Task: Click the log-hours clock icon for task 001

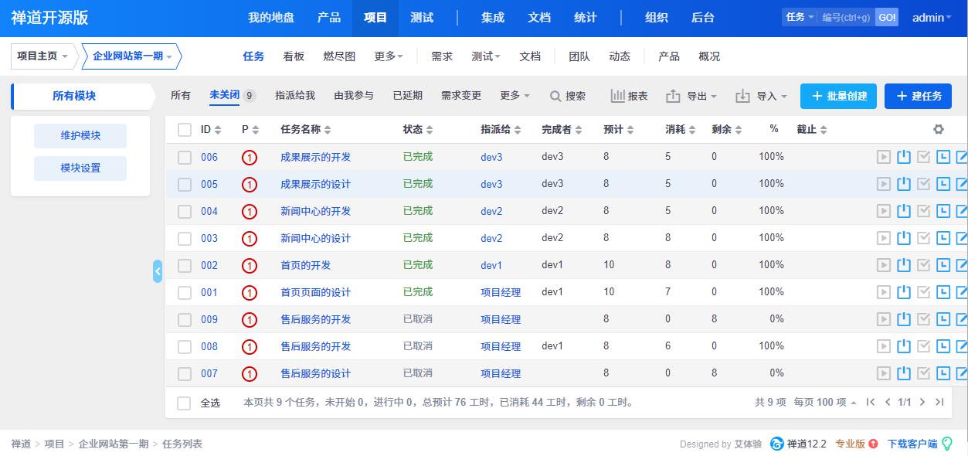Action: (x=943, y=292)
